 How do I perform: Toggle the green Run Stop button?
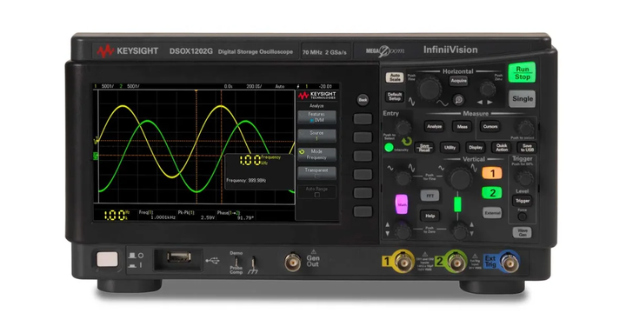pos(522,73)
